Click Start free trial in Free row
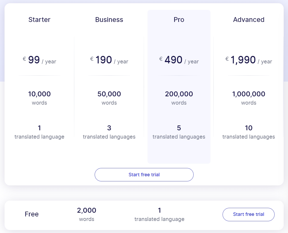This screenshot has width=288, height=233. point(249,214)
